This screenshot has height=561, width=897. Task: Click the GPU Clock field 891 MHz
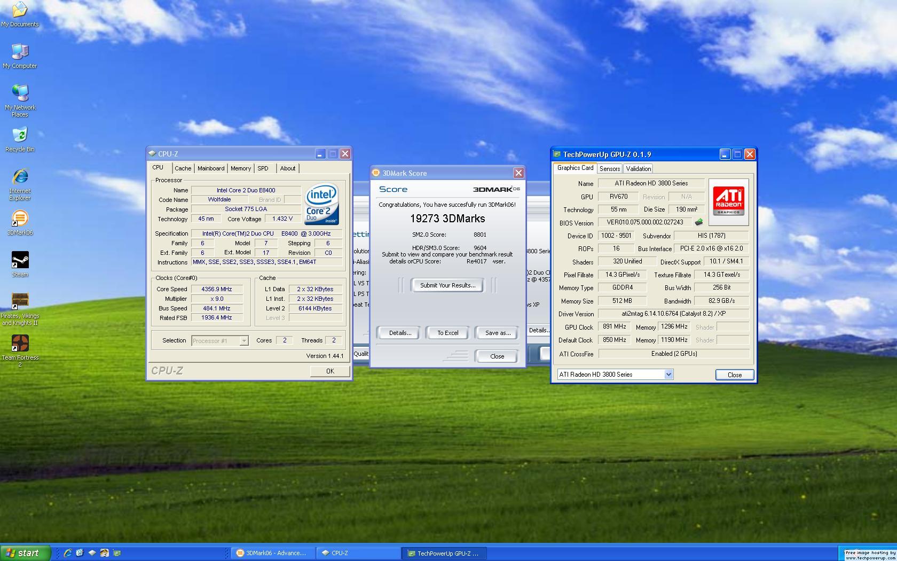(x=614, y=327)
